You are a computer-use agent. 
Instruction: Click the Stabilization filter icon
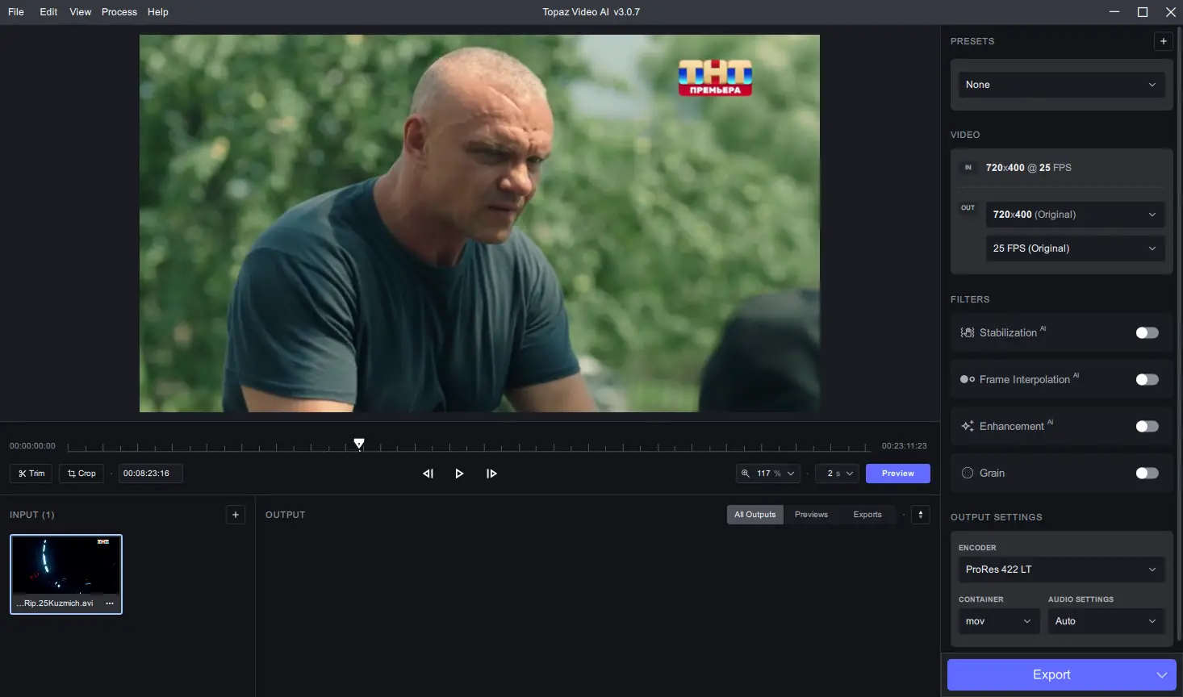968,332
